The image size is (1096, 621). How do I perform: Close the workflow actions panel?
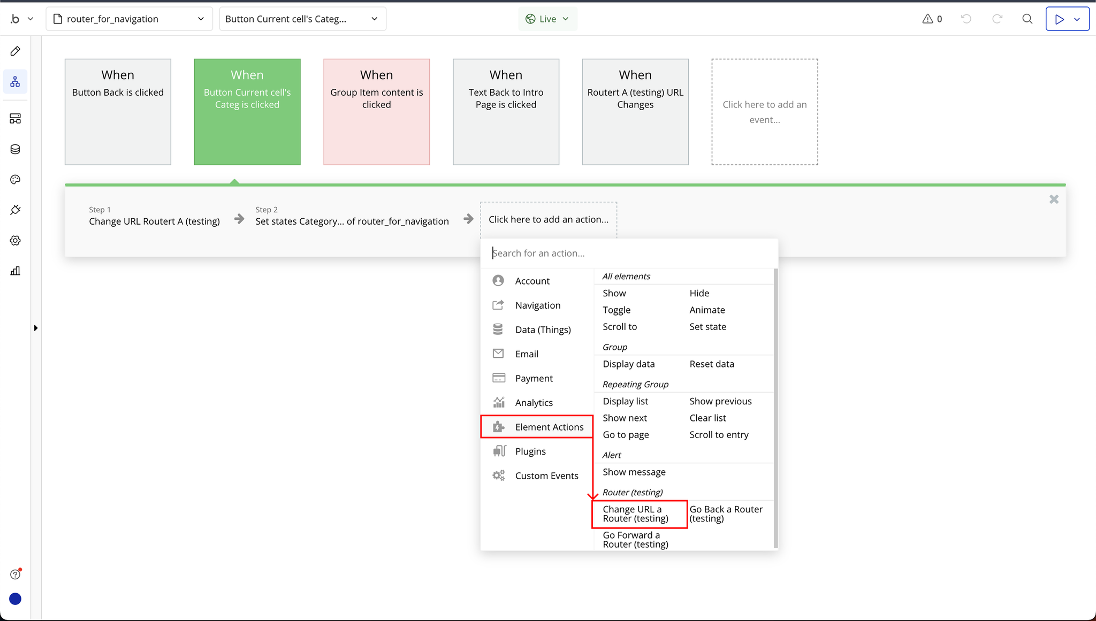coord(1054,200)
